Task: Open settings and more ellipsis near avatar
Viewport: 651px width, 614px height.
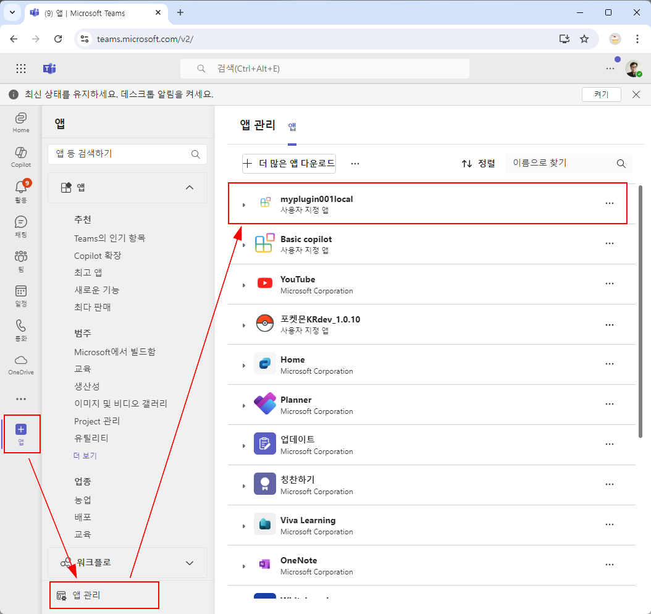Action: pyautogui.click(x=610, y=69)
